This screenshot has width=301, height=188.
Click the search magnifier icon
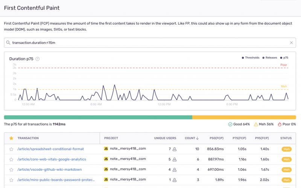[x=8, y=43]
